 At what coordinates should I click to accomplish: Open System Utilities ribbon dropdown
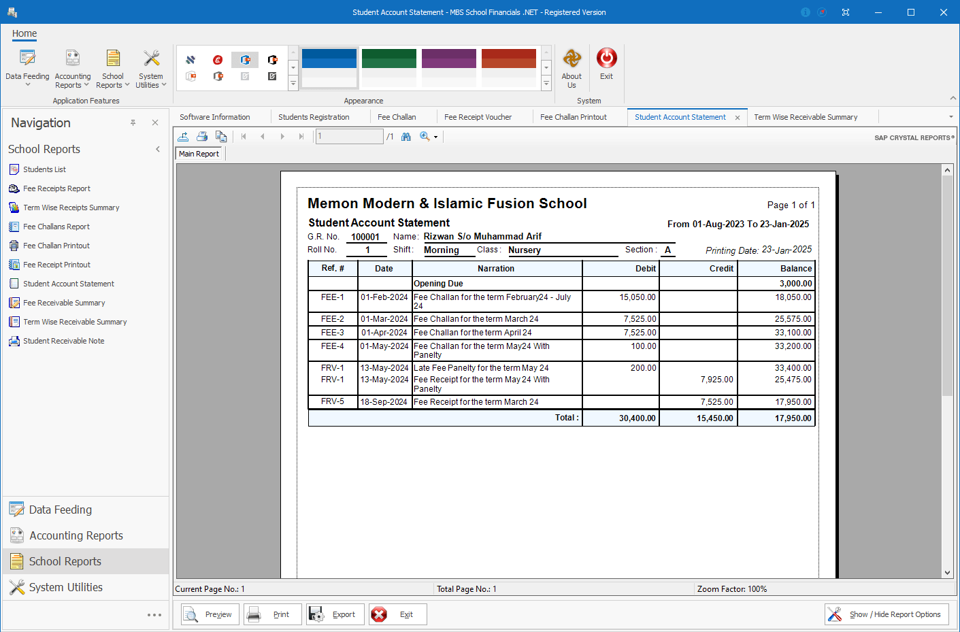(151, 68)
